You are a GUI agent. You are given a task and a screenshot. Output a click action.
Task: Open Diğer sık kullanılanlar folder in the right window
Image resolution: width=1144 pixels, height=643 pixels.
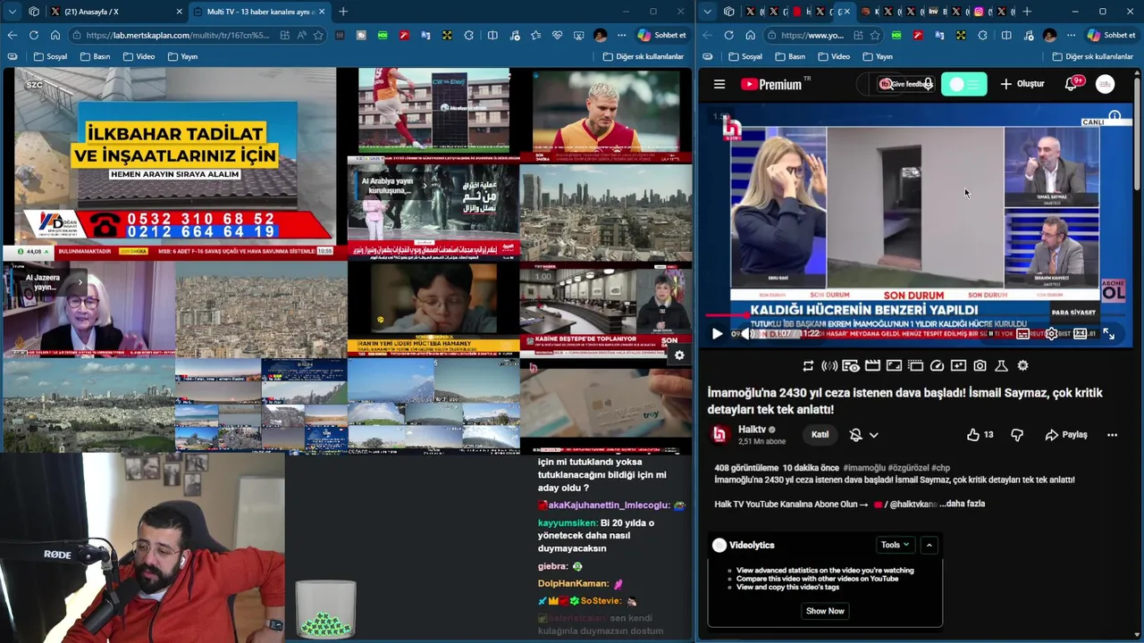(1093, 56)
